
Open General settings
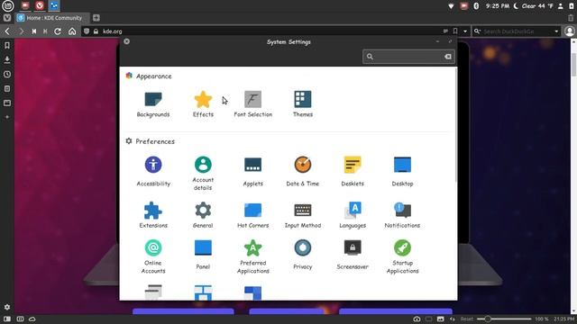tap(203, 215)
